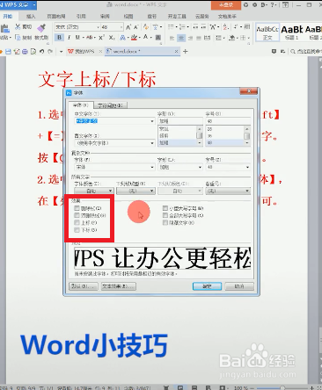Check the small caps checkbox

(x=165, y=208)
